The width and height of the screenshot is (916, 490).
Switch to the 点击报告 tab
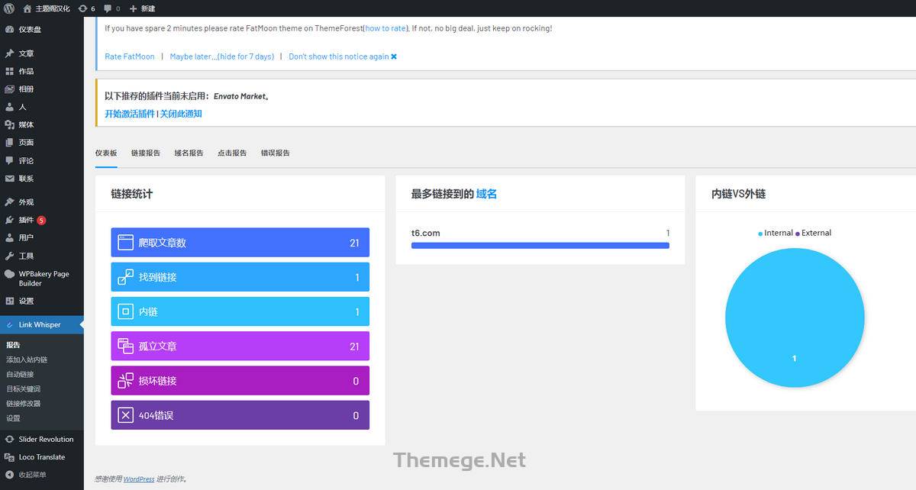point(232,153)
